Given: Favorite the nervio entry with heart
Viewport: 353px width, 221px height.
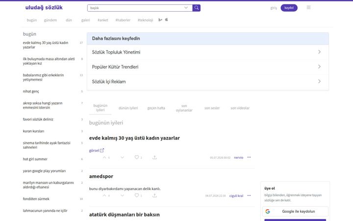Looking at the screenshot, I should 137,157.
